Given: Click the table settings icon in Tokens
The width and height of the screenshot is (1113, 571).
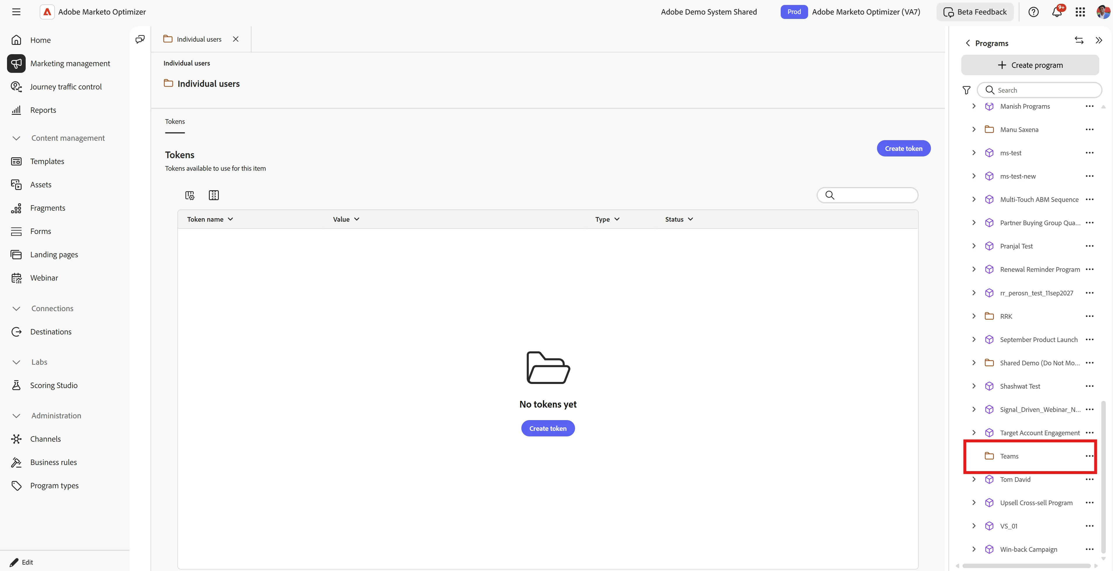Looking at the screenshot, I should pyautogui.click(x=190, y=195).
